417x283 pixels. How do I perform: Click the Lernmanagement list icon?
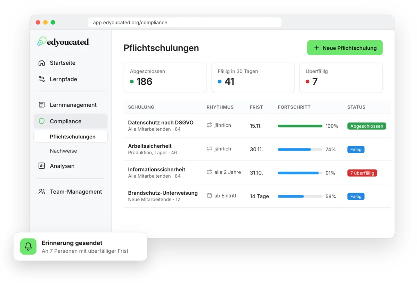pyautogui.click(x=42, y=105)
